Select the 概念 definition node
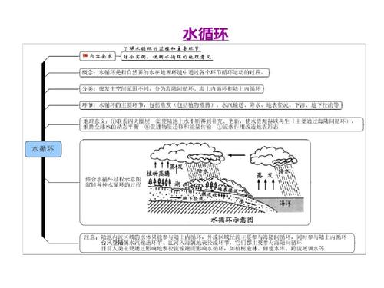Image resolution: width=384 pixels, height=288 pixels. click(x=174, y=72)
